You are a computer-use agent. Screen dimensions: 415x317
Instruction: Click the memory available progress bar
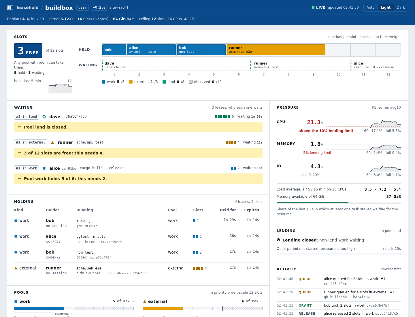tap(339, 203)
